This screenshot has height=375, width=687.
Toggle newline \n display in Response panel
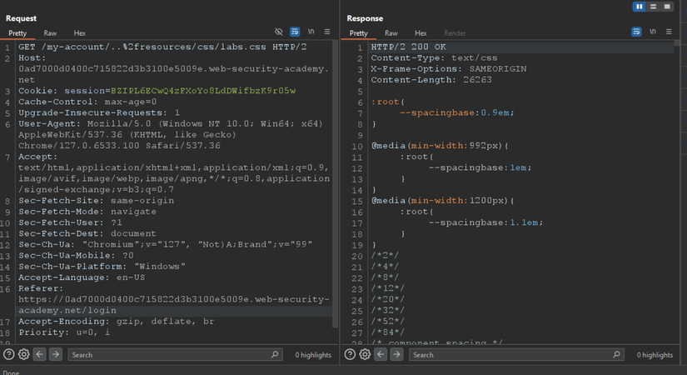click(x=652, y=32)
